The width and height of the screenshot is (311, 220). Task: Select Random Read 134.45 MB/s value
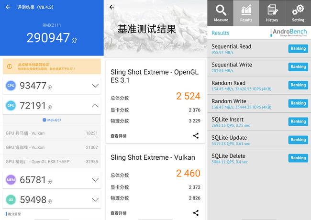point(241,89)
